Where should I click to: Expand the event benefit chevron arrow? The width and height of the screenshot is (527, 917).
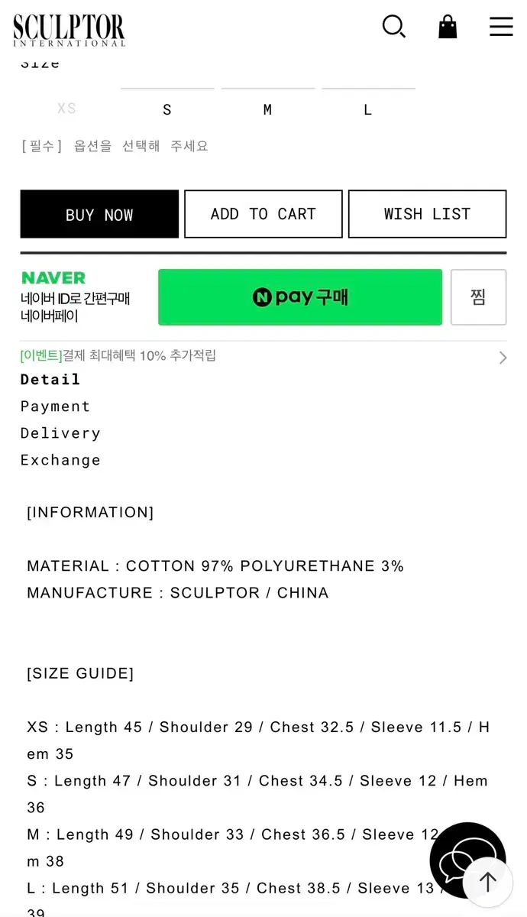tap(503, 357)
